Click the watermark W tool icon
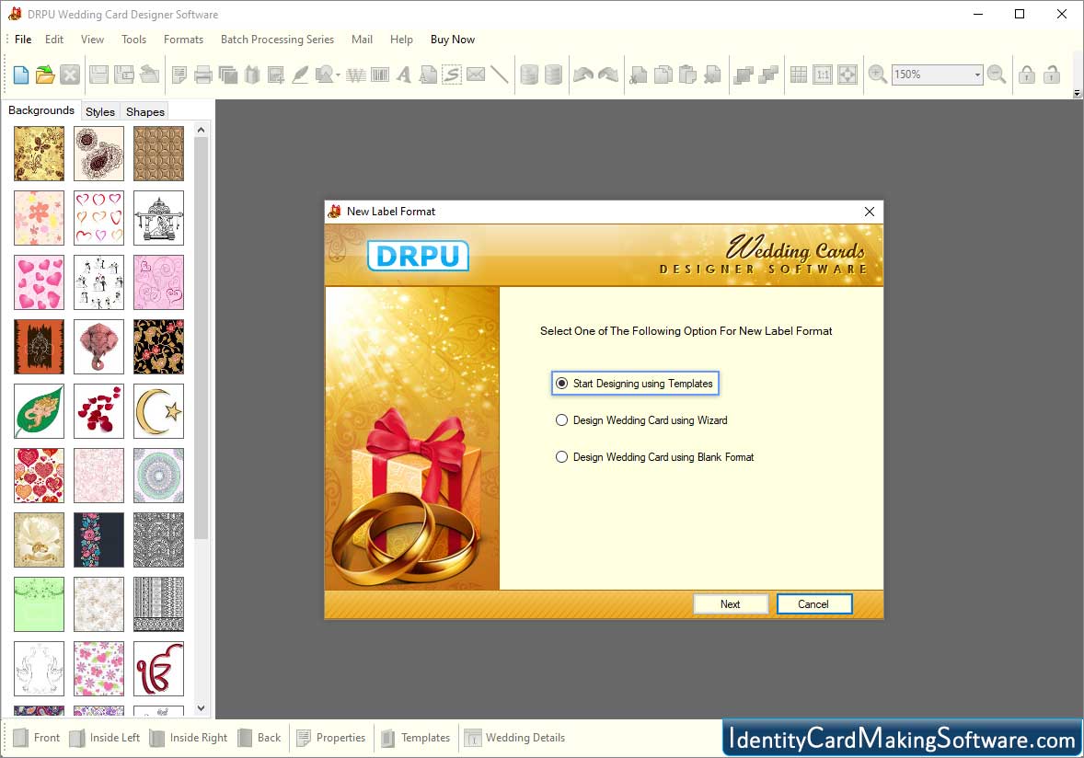1084x758 pixels. [x=355, y=75]
